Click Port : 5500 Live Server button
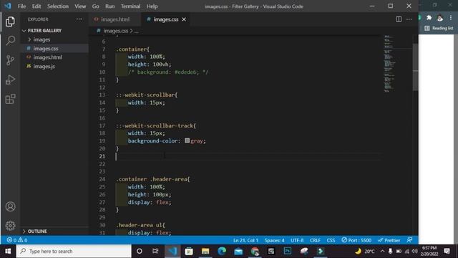This screenshot has height=258, width=458. point(356,240)
